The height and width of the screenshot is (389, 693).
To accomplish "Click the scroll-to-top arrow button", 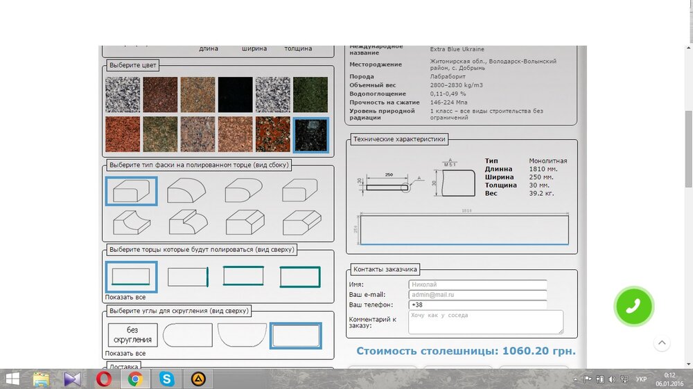I will pos(662,343).
